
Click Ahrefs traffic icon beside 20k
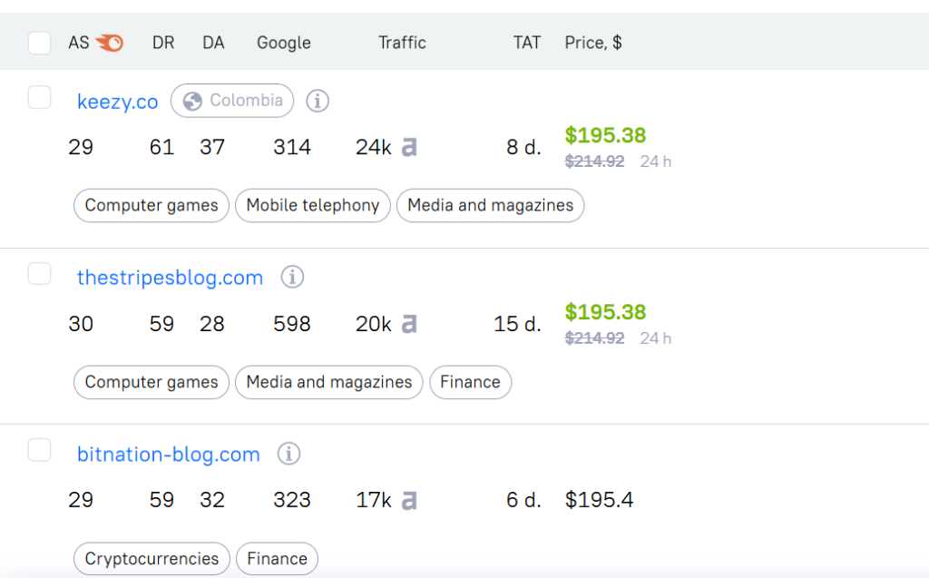[x=409, y=324]
